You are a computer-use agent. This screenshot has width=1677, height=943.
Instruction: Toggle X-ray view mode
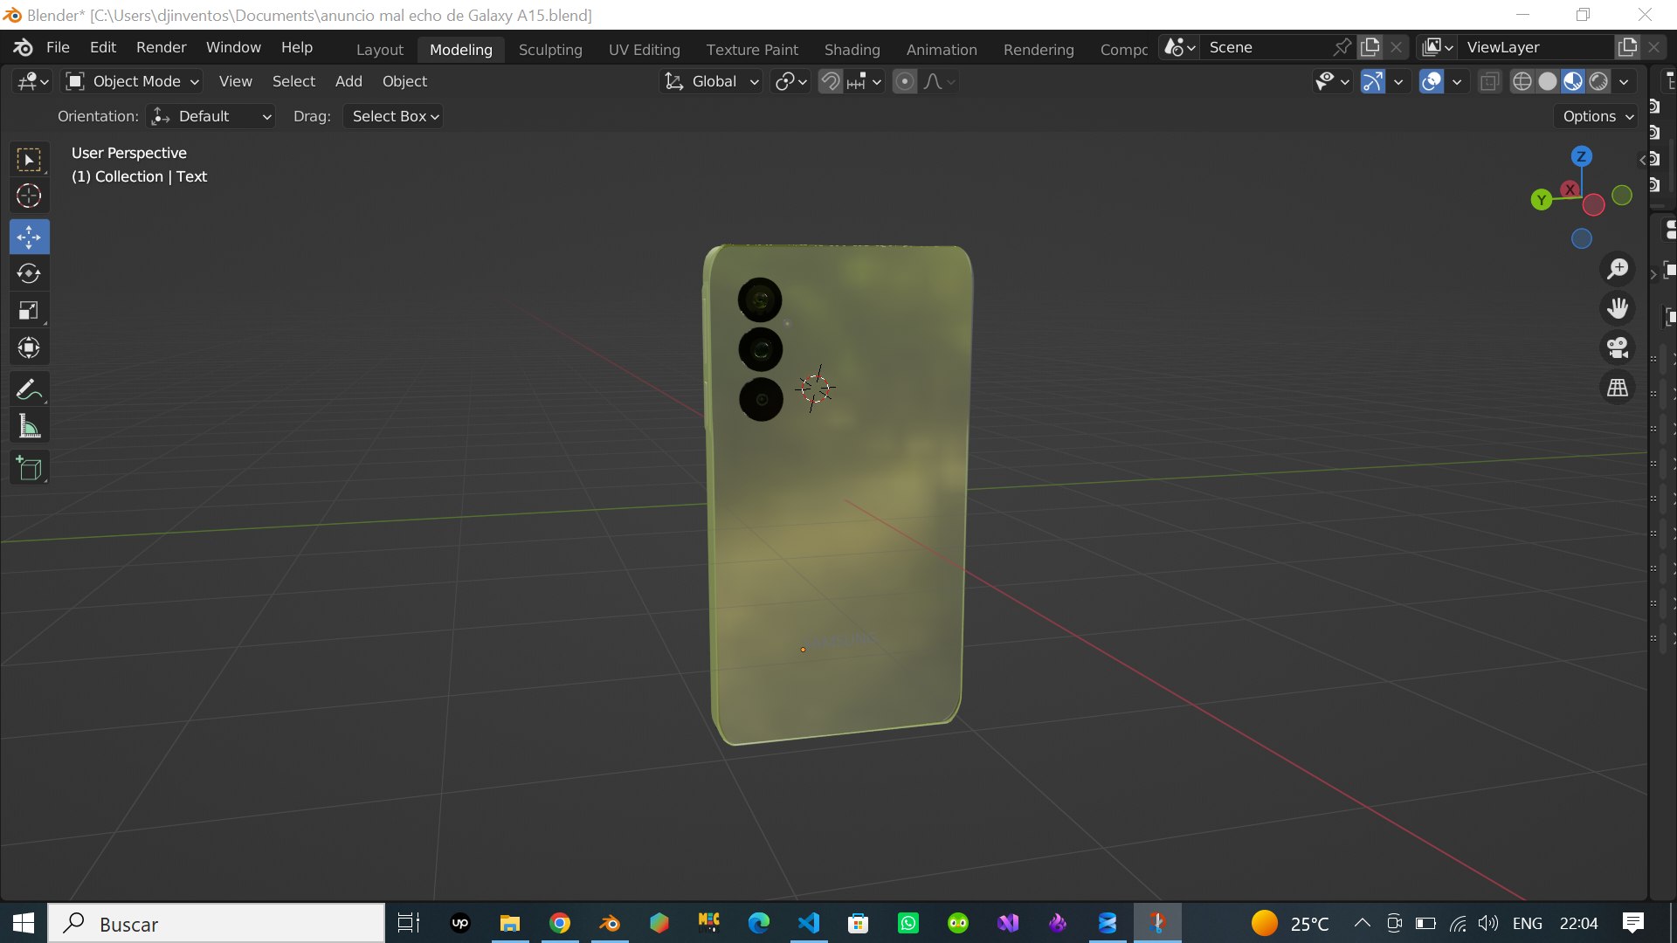[1489, 81]
